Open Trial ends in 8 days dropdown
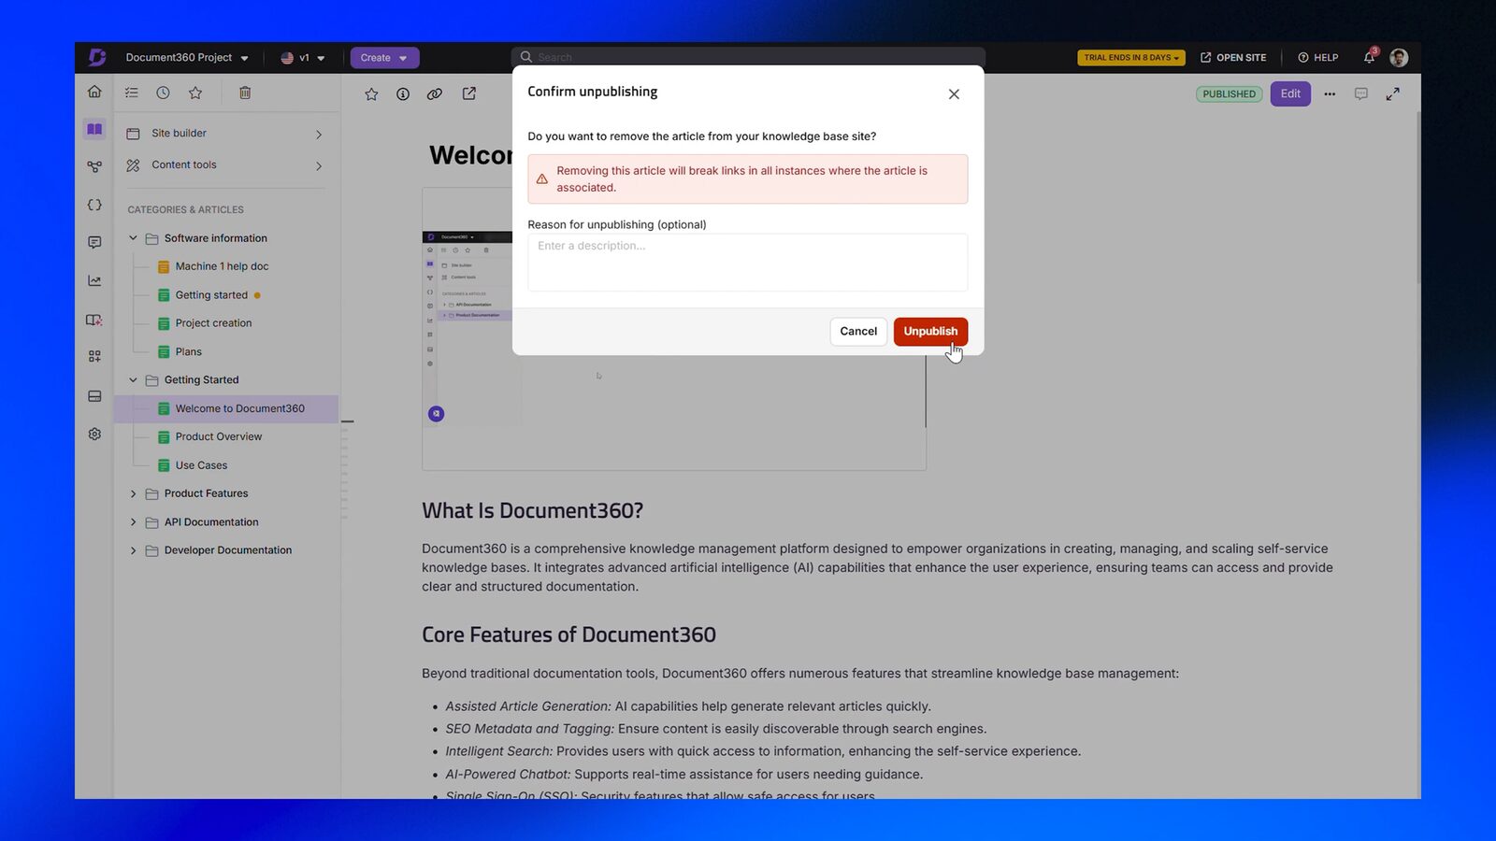The width and height of the screenshot is (1496, 841). pyautogui.click(x=1131, y=57)
